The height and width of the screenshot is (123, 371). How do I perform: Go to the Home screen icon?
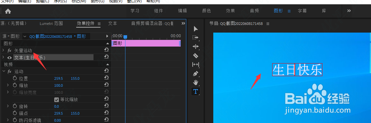tap(8, 11)
